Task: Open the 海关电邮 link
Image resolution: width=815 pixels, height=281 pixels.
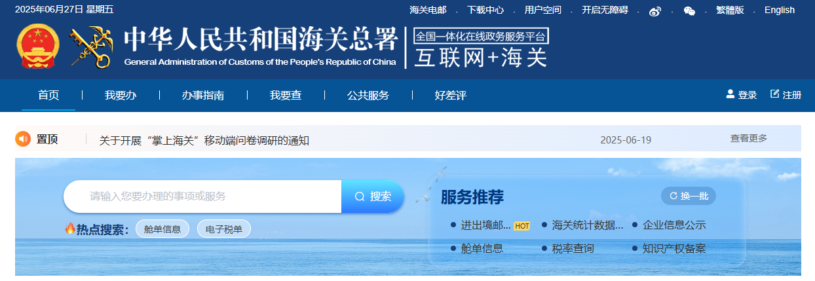Action: [x=428, y=10]
